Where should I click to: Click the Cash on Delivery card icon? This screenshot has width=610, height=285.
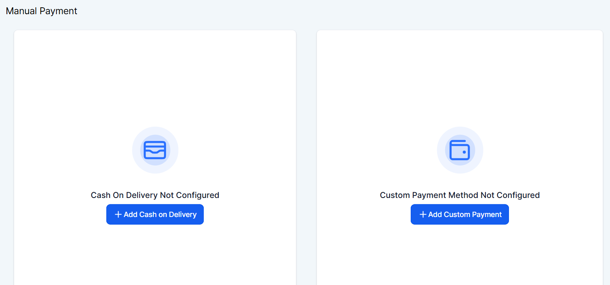pos(155,150)
